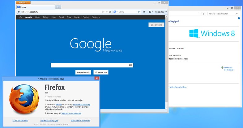Viewport: 243px width, 128px height.
Task: Expand the Visszajelzés dropdown
Action: pos(161,12)
